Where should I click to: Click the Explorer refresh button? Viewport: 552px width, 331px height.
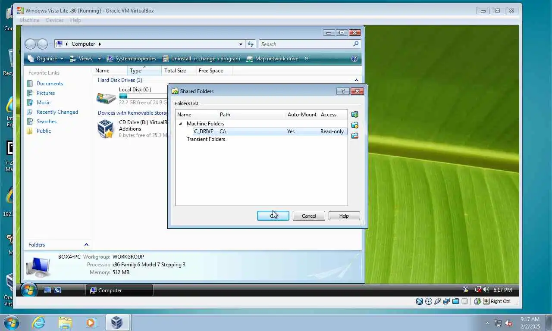[251, 44]
